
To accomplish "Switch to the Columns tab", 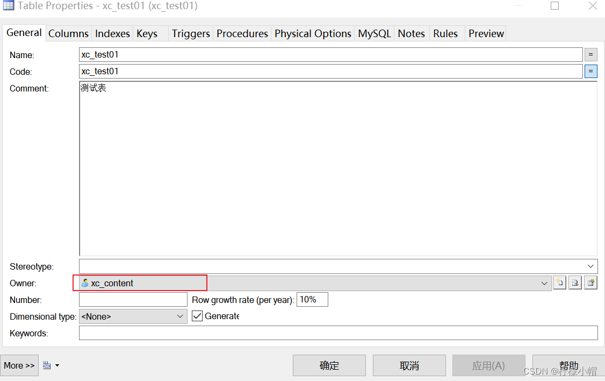I will pyautogui.click(x=68, y=33).
